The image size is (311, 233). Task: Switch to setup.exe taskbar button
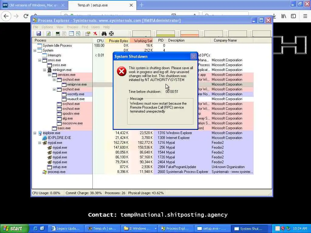[212, 228]
